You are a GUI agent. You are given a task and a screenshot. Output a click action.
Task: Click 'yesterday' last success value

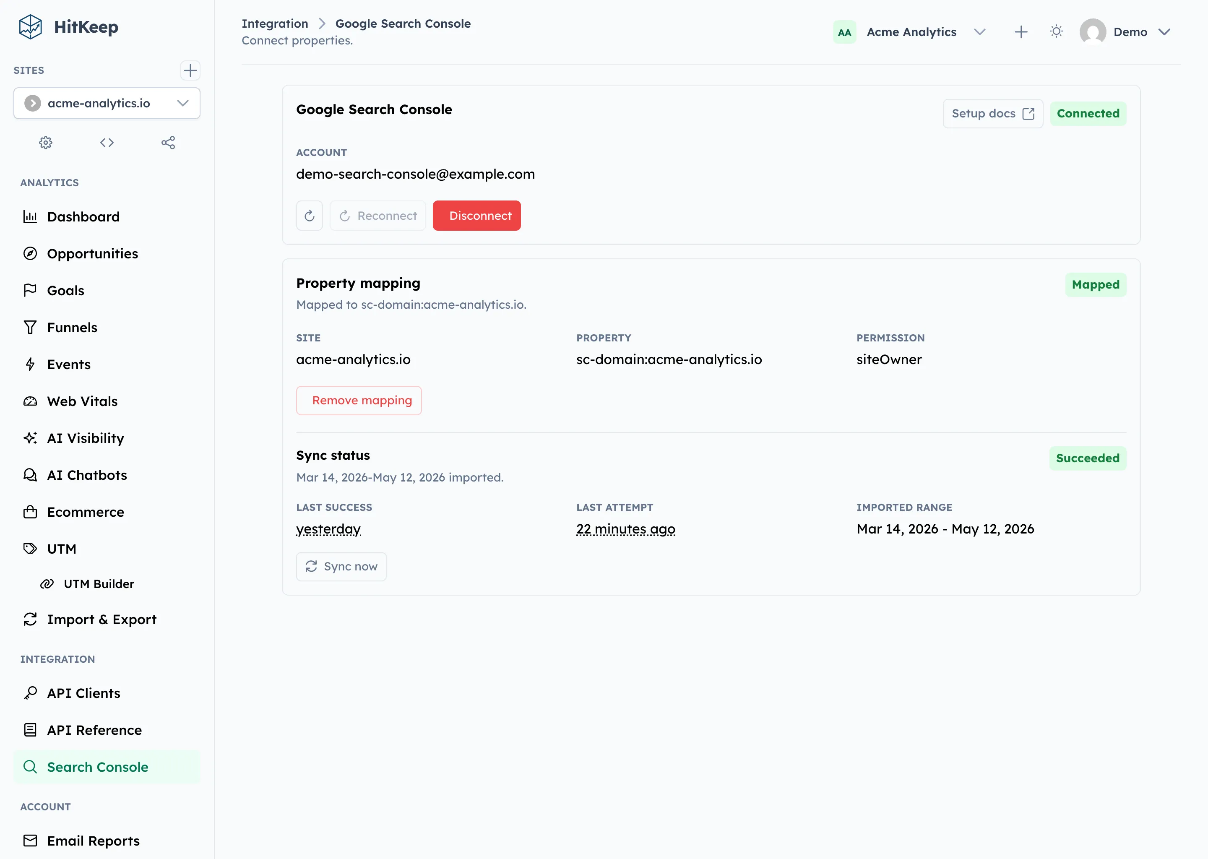pos(328,529)
